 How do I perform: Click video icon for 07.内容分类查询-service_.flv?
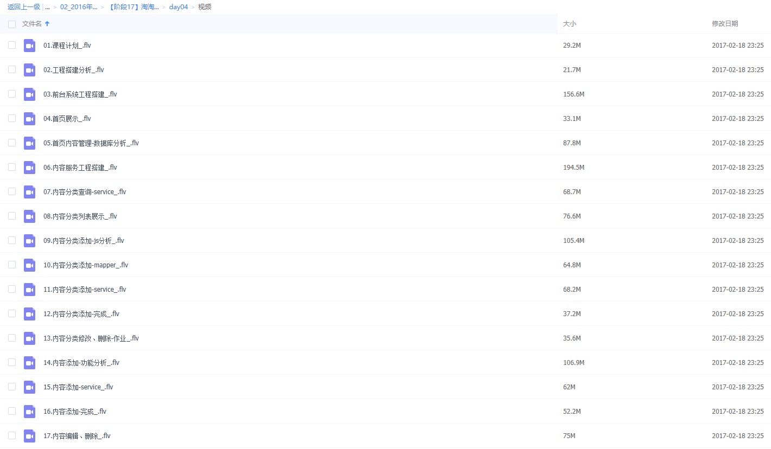tap(29, 192)
